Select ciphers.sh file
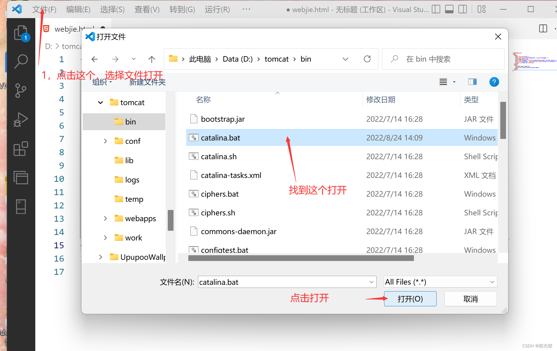The height and width of the screenshot is (351, 557). pos(218,213)
